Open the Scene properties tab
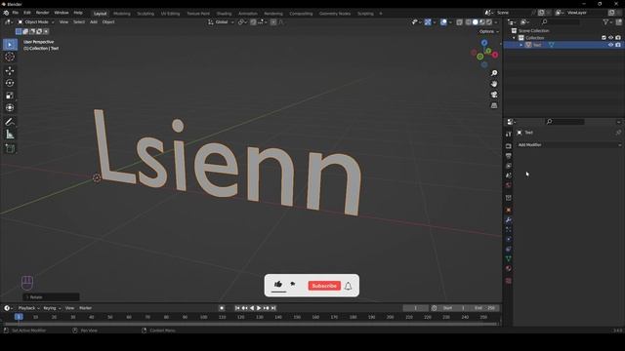 click(508, 175)
